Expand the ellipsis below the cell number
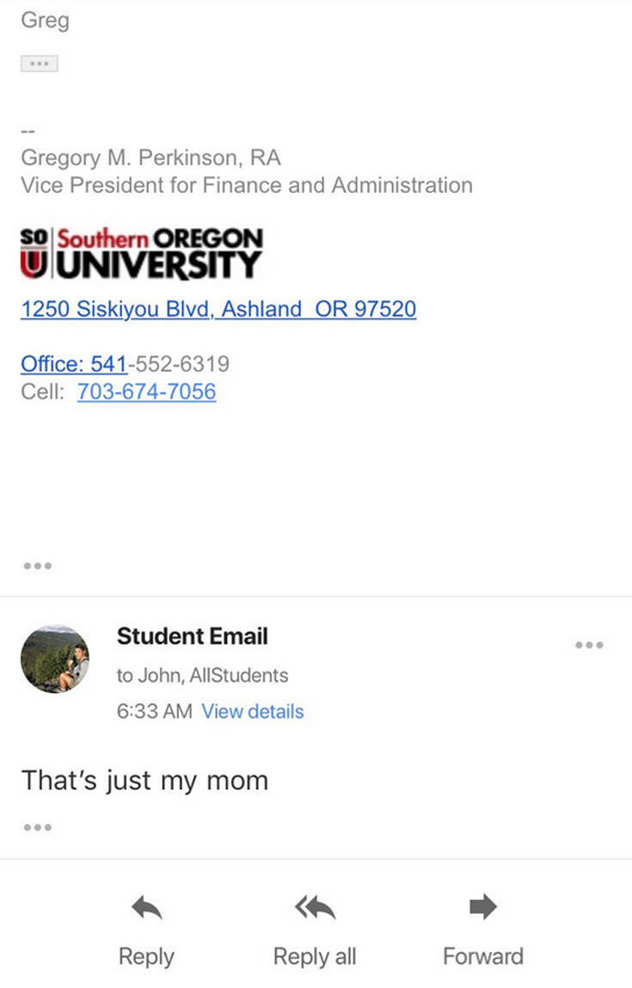The image size is (632, 988). point(38,565)
